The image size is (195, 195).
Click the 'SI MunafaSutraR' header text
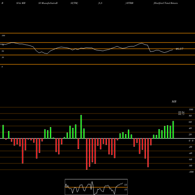[x=48, y=3]
